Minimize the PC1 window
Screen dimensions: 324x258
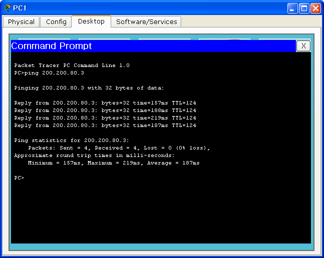click(x=292, y=8)
